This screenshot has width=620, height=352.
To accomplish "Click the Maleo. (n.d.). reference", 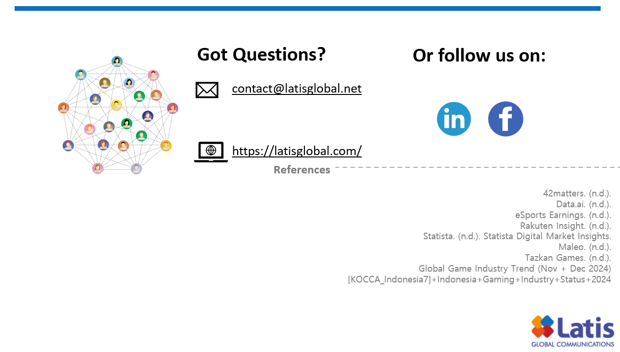I will click(585, 247).
